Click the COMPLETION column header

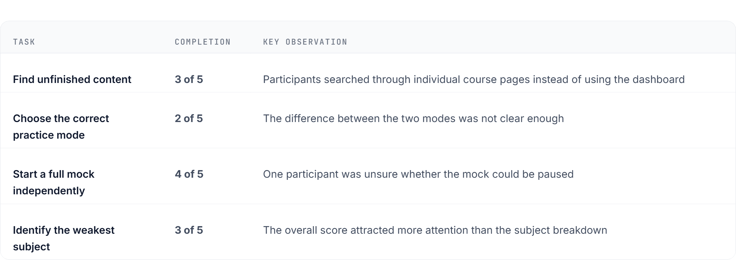click(x=203, y=42)
